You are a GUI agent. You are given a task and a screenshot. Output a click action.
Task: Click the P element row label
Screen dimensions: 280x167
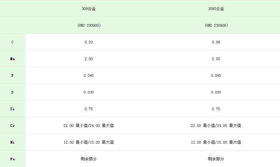point(12,75)
